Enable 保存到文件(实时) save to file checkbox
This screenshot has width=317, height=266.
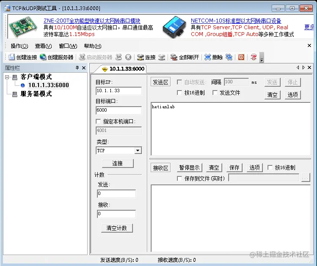(x=179, y=178)
